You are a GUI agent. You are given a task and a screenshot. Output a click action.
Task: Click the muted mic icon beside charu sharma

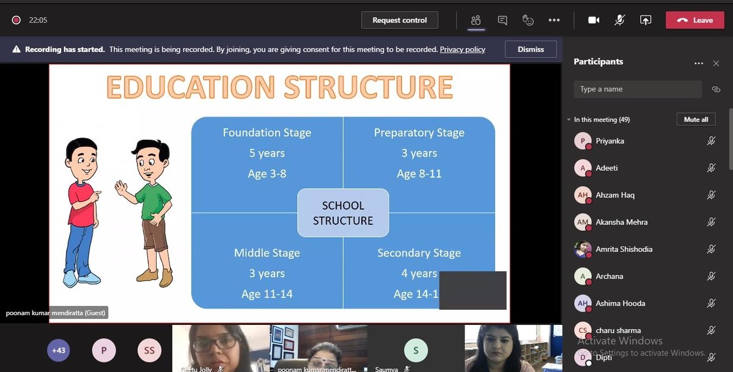click(711, 330)
